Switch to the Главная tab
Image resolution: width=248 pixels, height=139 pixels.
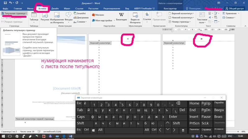point(18,9)
